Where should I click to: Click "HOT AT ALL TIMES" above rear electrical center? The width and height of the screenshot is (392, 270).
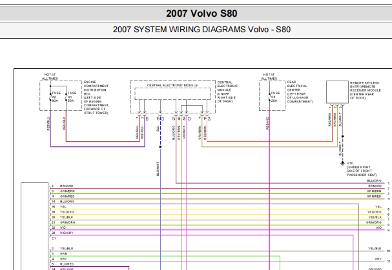269,77
